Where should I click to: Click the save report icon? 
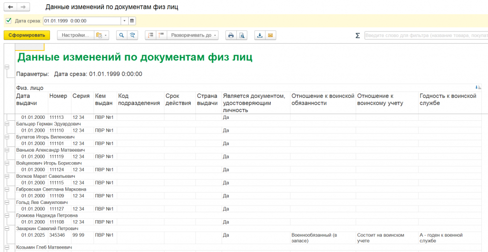click(x=260, y=35)
